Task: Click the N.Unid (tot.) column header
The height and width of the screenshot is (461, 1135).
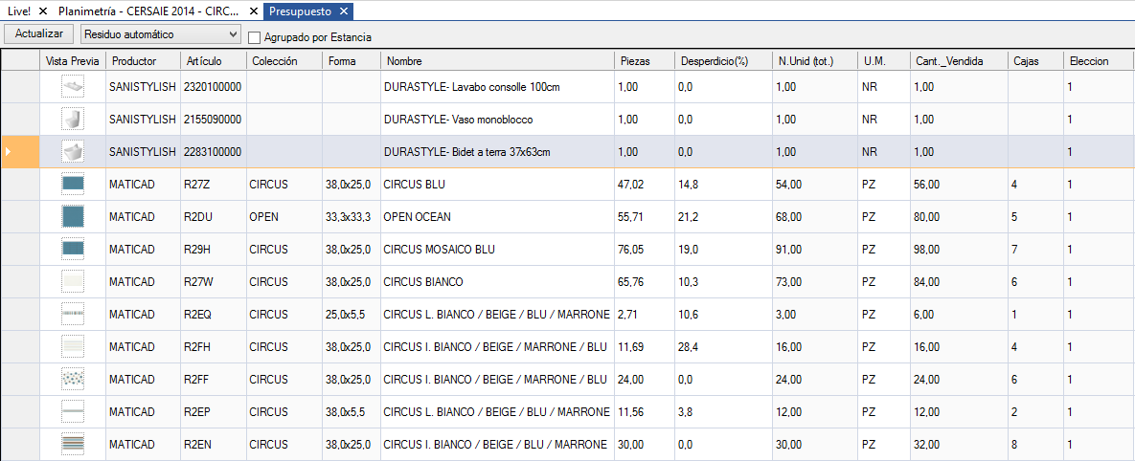Action: click(x=814, y=60)
